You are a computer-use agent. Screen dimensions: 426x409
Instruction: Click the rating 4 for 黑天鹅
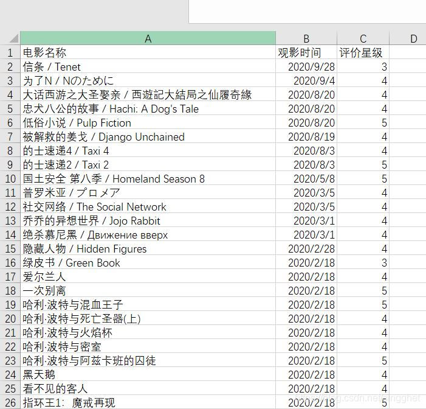[x=363, y=375]
